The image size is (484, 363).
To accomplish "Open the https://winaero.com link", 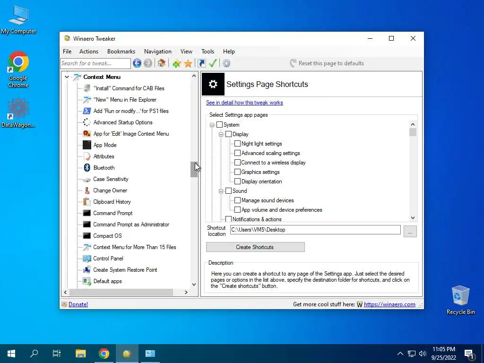I will pyautogui.click(x=389, y=304).
